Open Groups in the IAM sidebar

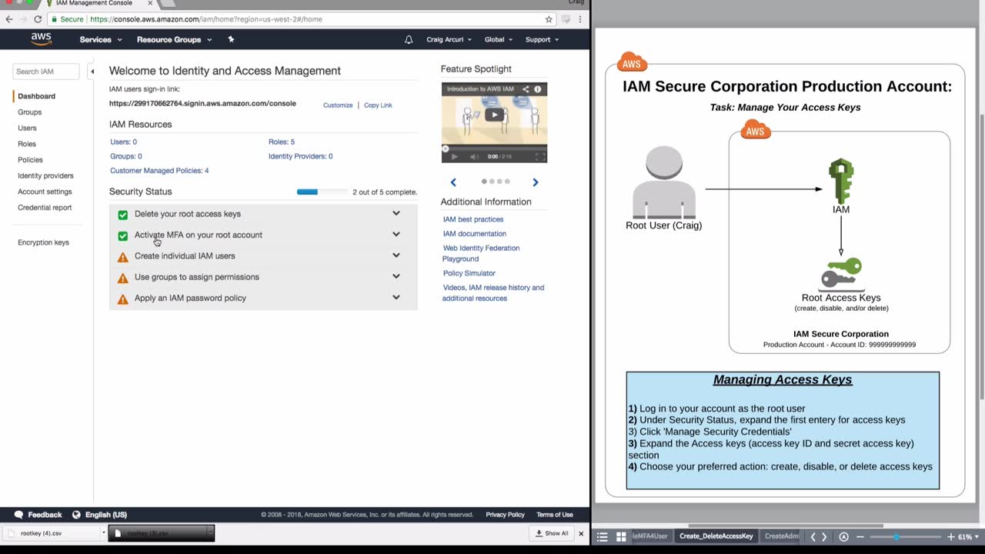[29, 112]
